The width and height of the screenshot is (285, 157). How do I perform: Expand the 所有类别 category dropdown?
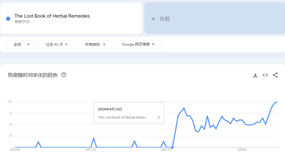click(x=95, y=44)
